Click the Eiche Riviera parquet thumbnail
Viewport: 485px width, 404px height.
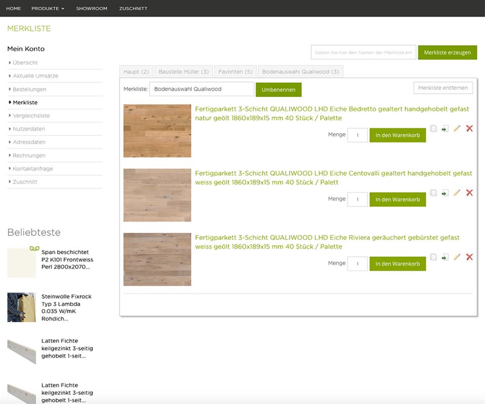(x=157, y=260)
